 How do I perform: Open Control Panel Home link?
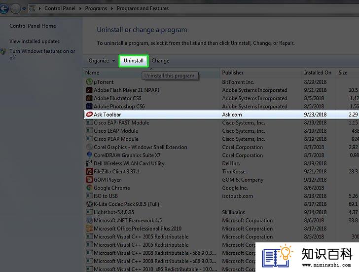33,26
